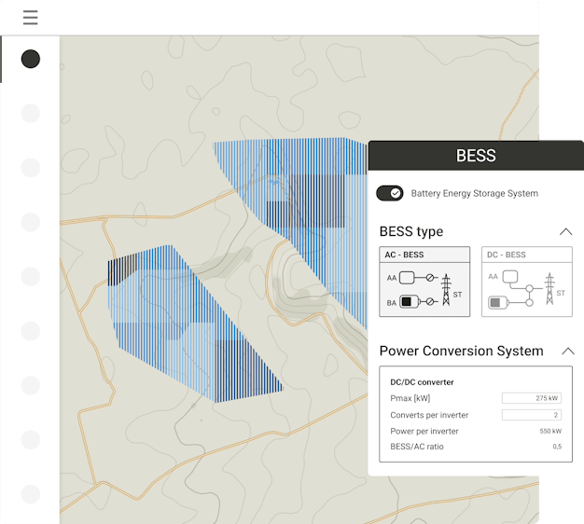
Task: Click the gray battery icon in DC - BESS
Action: (x=494, y=302)
